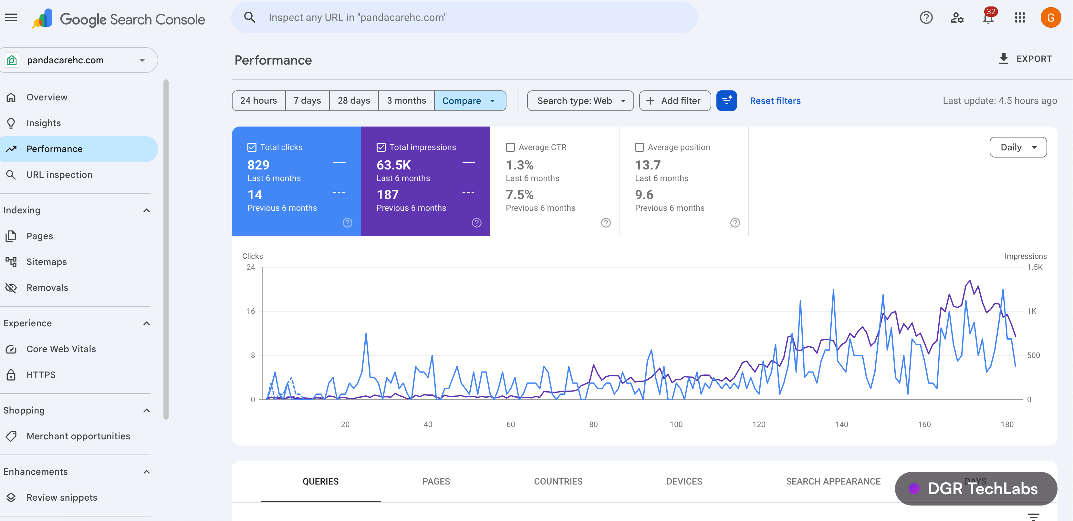Select the 24 hours date range
The image size is (1073, 521).
(x=259, y=101)
